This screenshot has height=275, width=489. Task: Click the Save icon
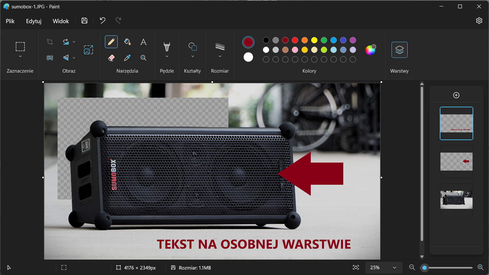tap(84, 21)
